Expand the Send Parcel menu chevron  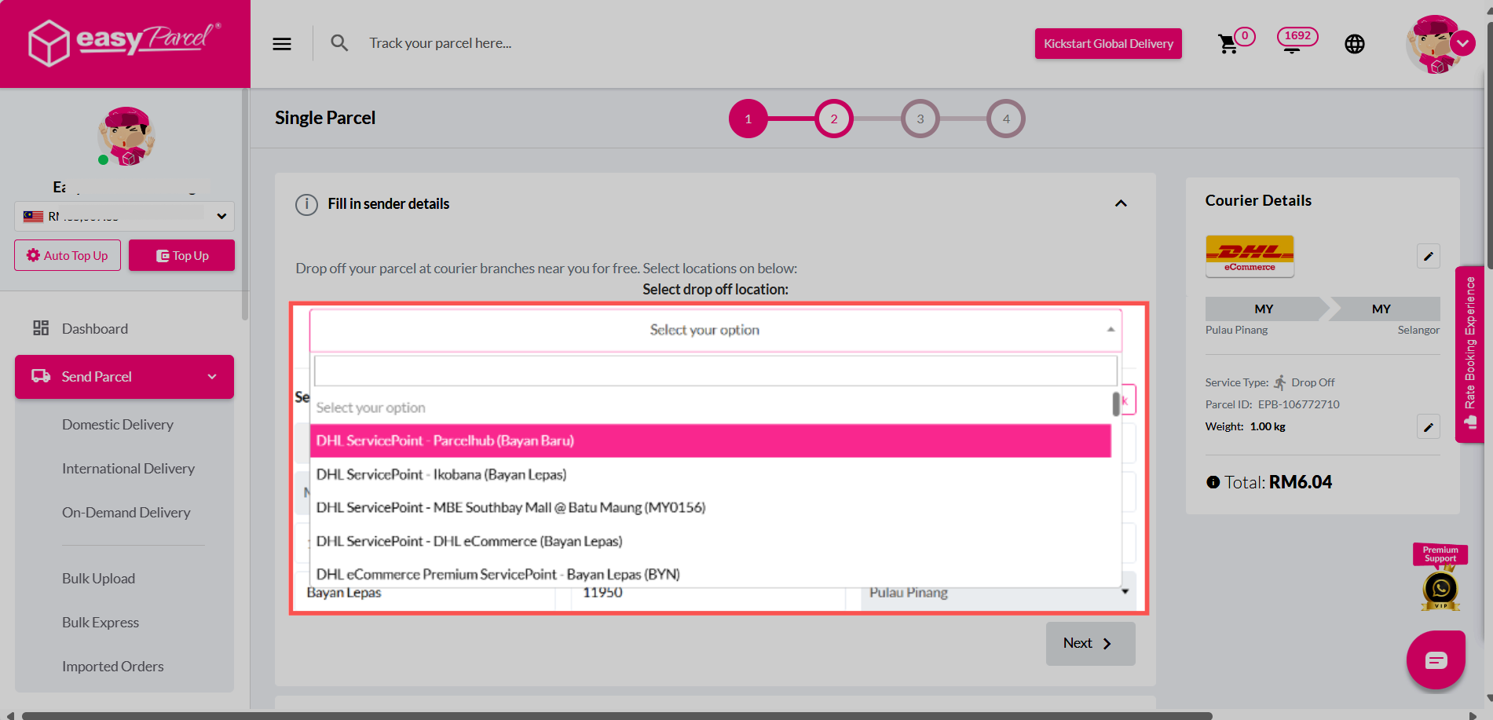212,377
